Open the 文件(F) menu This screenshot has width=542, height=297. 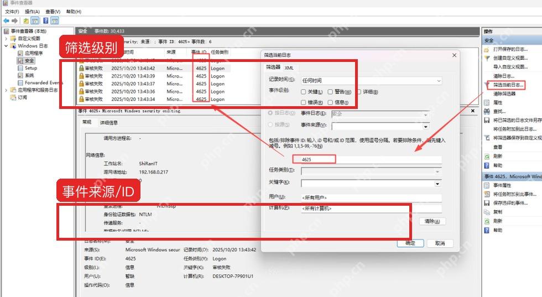(12, 12)
